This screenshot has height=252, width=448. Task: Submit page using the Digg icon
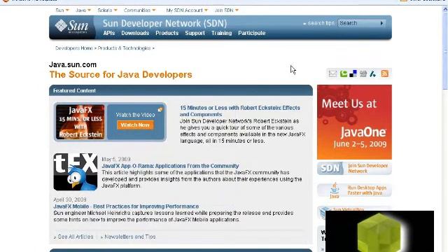click(x=363, y=73)
